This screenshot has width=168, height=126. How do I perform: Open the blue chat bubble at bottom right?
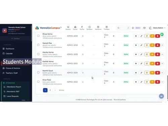pyautogui.click(x=161, y=96)
